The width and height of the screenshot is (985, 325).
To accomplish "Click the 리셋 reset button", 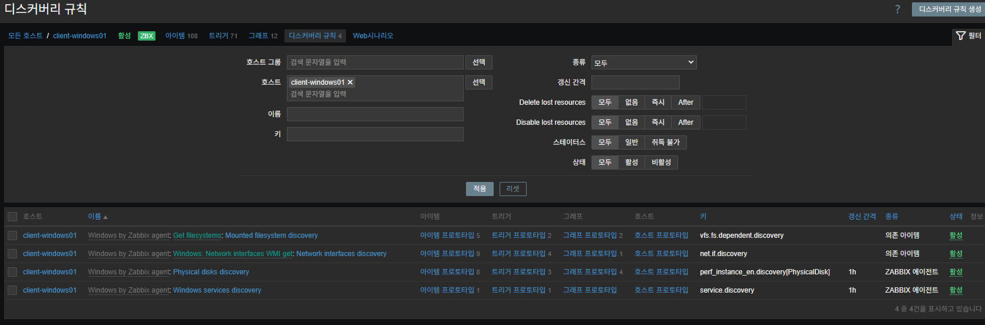I will click(x=513, y=189).
